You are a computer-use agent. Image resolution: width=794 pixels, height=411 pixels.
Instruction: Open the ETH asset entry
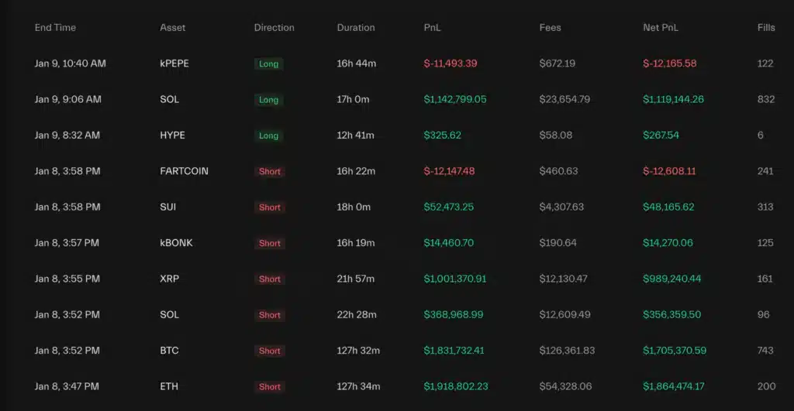[168, 386]
